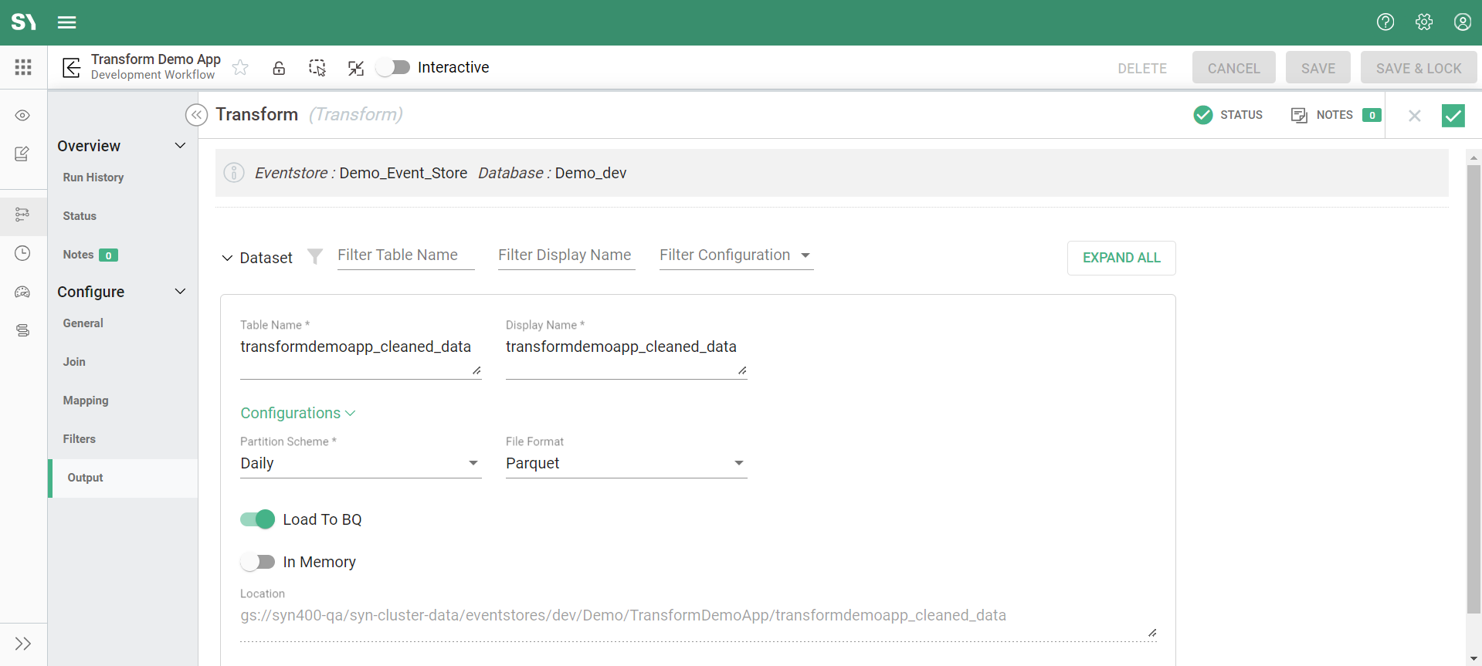Open the hamburger menu icon
The height and width of the screenshot is (666, 1482).
click(x=67, y=22)
